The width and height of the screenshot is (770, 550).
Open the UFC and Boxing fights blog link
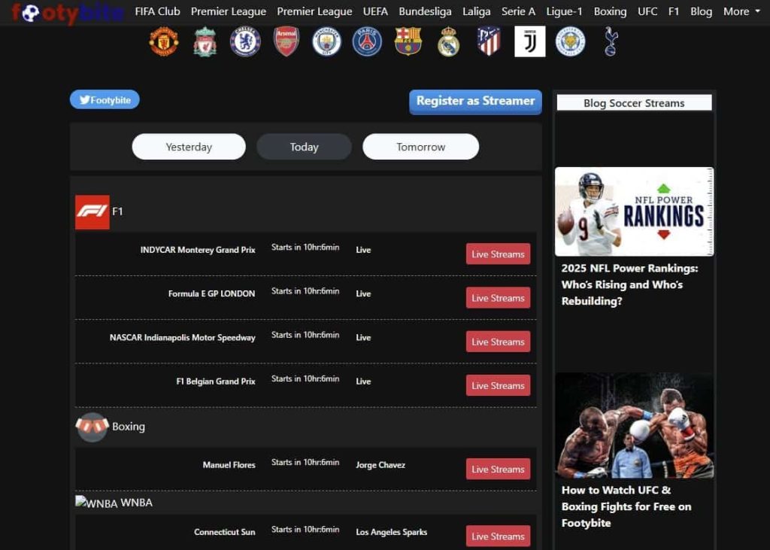626,506
